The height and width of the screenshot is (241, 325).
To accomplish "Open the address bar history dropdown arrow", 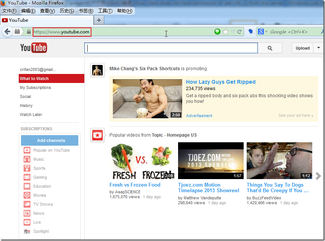I will (x=233, y=32).
